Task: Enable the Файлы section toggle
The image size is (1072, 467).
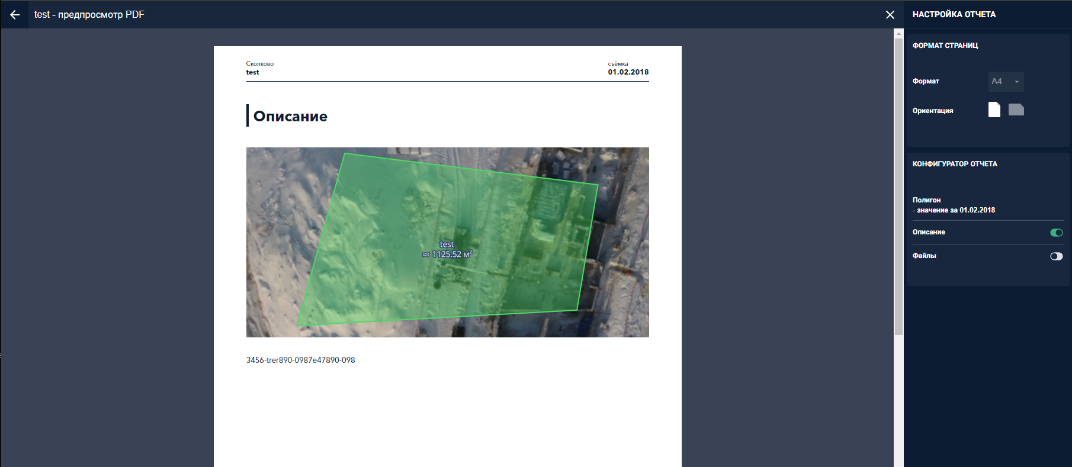Action: [1056, 256]
